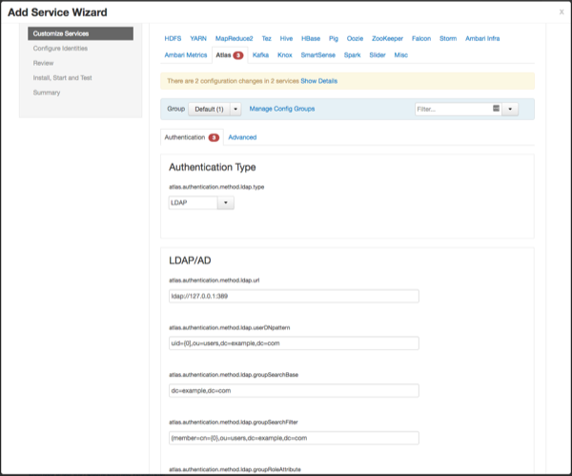Go to the Ambari Metrics tab
Image resolution: width=572 pixels, height=476 pixels.
(185, 55)
